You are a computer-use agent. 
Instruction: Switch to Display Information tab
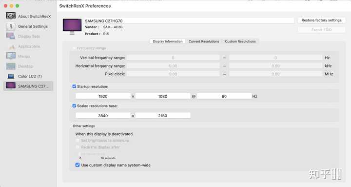coord(168,42)
